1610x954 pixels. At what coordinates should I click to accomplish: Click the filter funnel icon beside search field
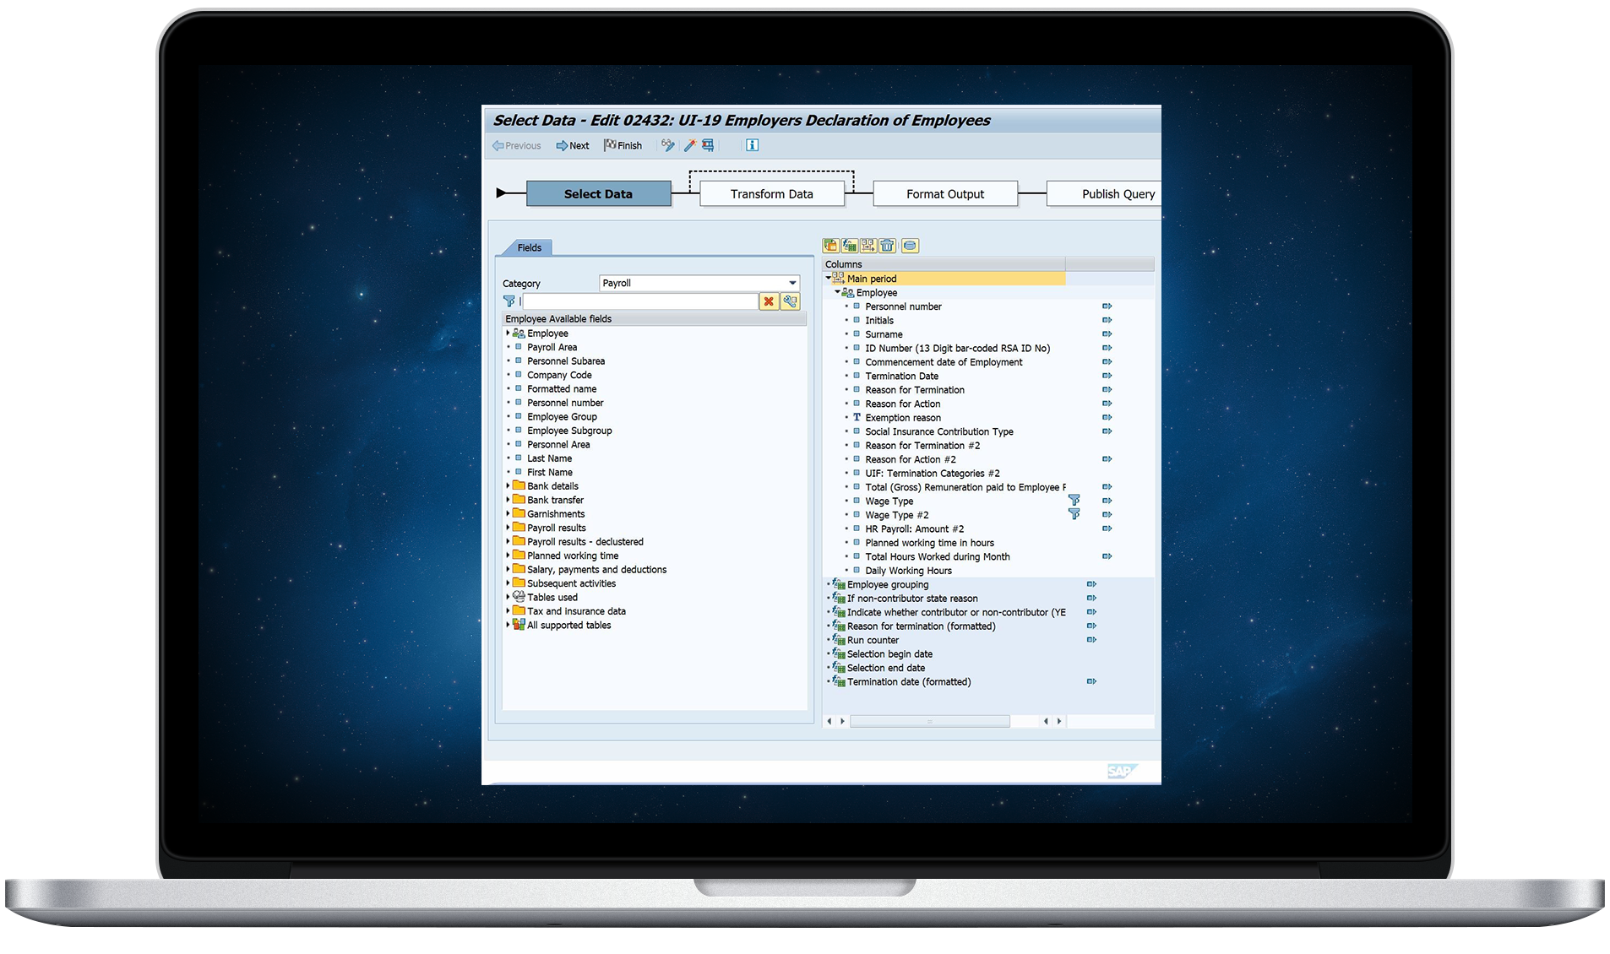509,301
